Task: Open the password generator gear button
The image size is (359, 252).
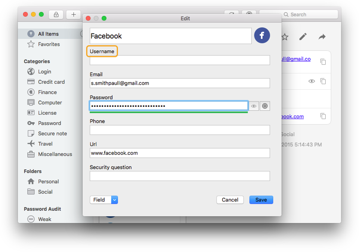Action: tap(265, 106)
